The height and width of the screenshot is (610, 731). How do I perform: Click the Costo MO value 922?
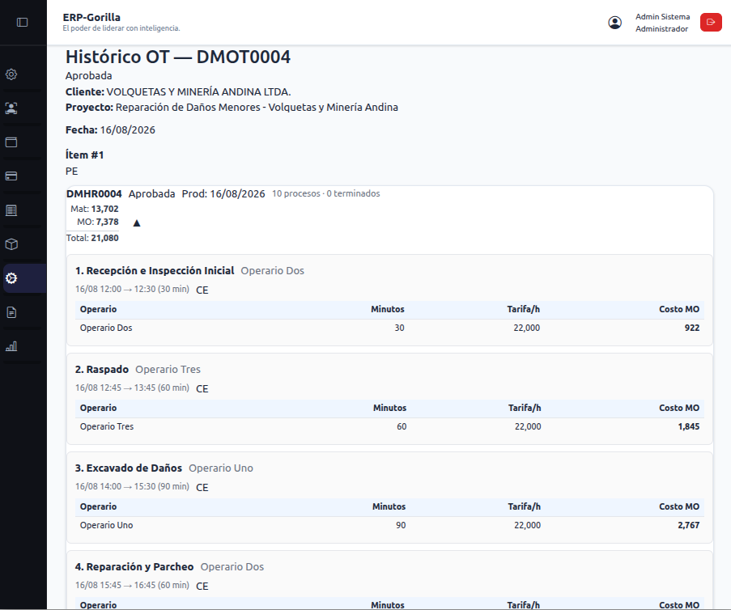click(692, 328)
